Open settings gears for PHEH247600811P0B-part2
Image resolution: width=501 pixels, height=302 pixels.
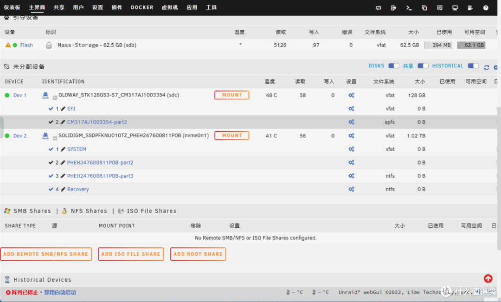(x=351, y=163)
